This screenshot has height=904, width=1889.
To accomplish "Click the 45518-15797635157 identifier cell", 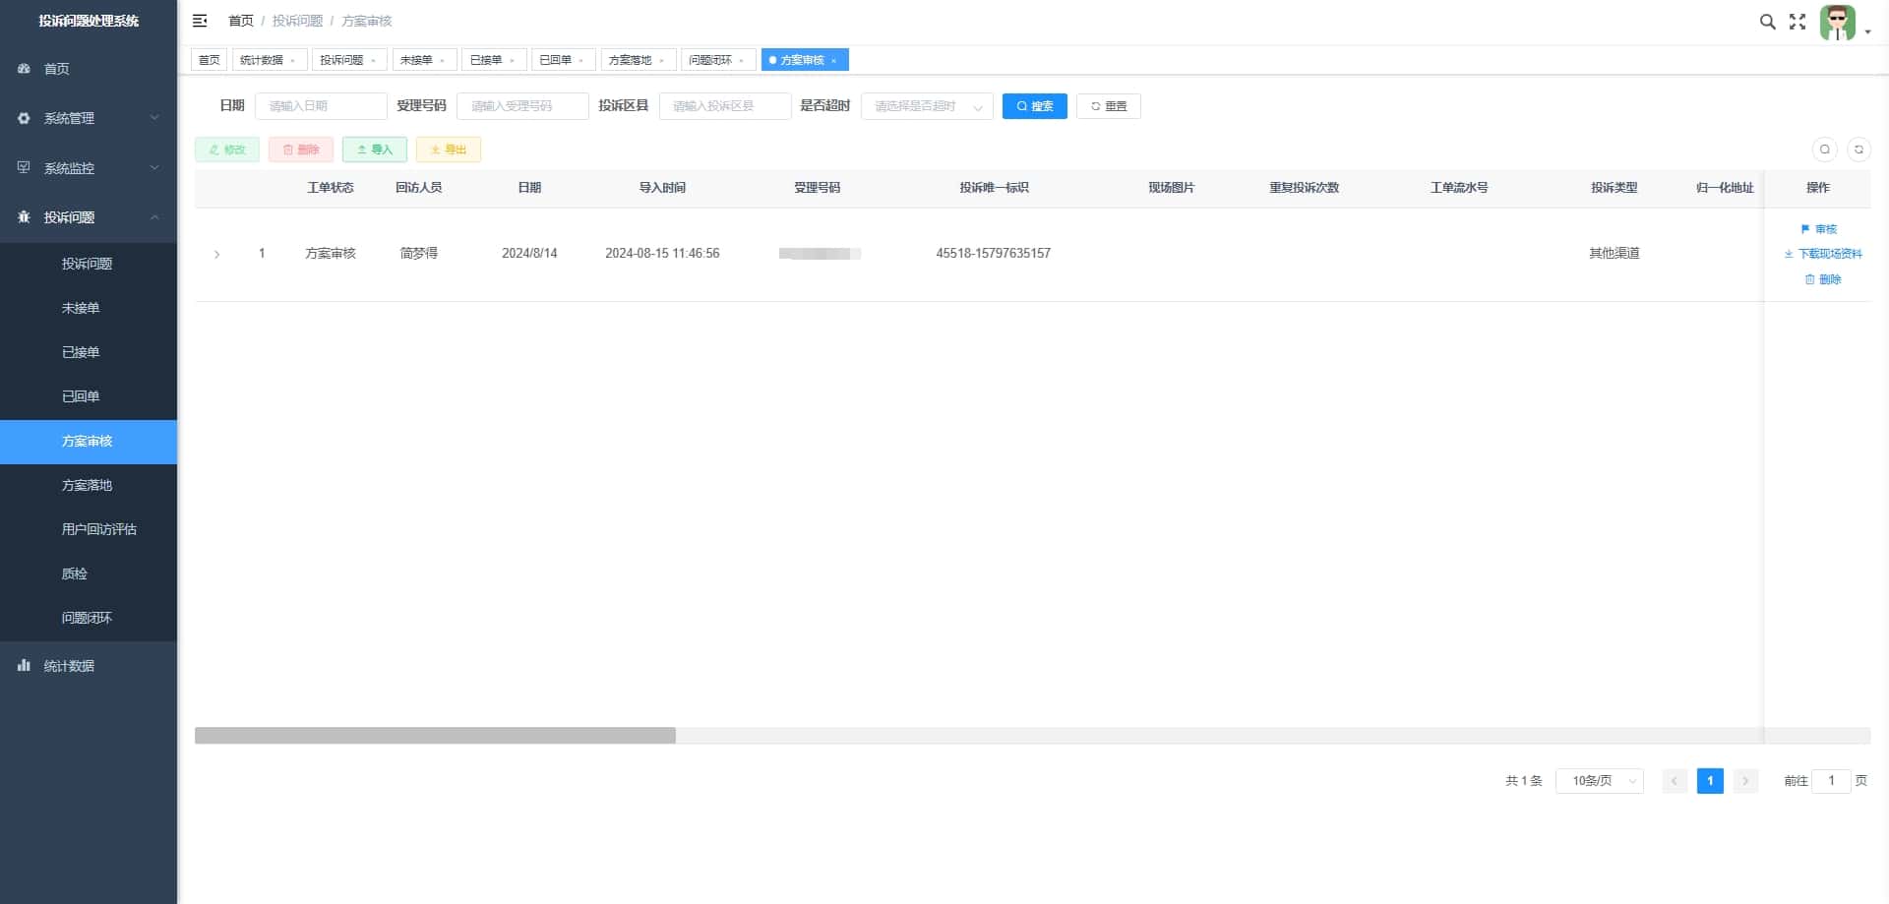I will click(x=994, y=254).
